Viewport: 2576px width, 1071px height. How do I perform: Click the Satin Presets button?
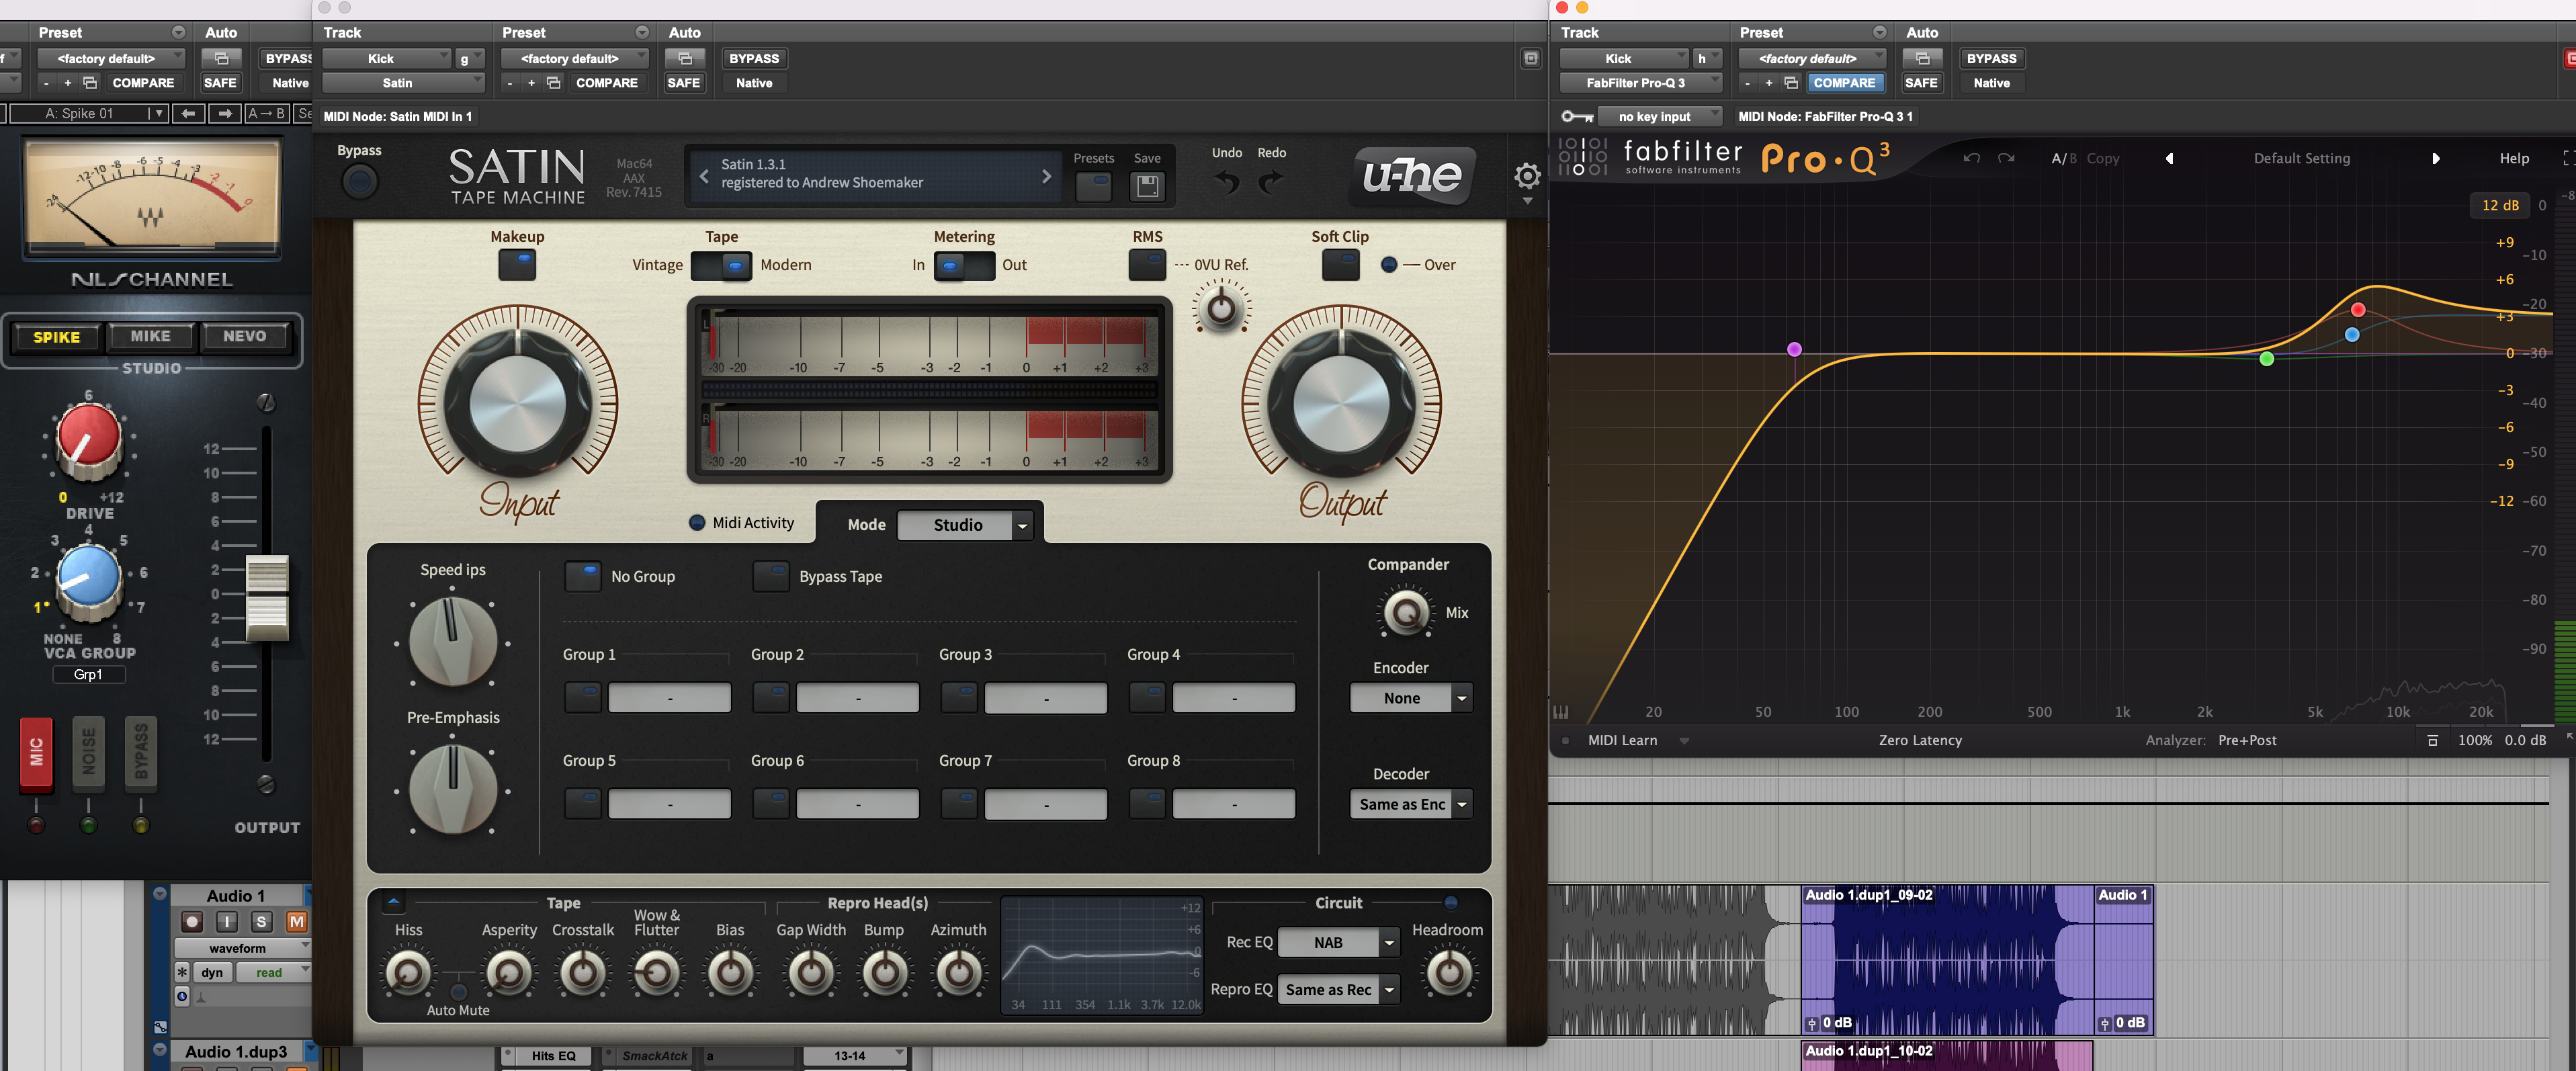pos(1093,186)
